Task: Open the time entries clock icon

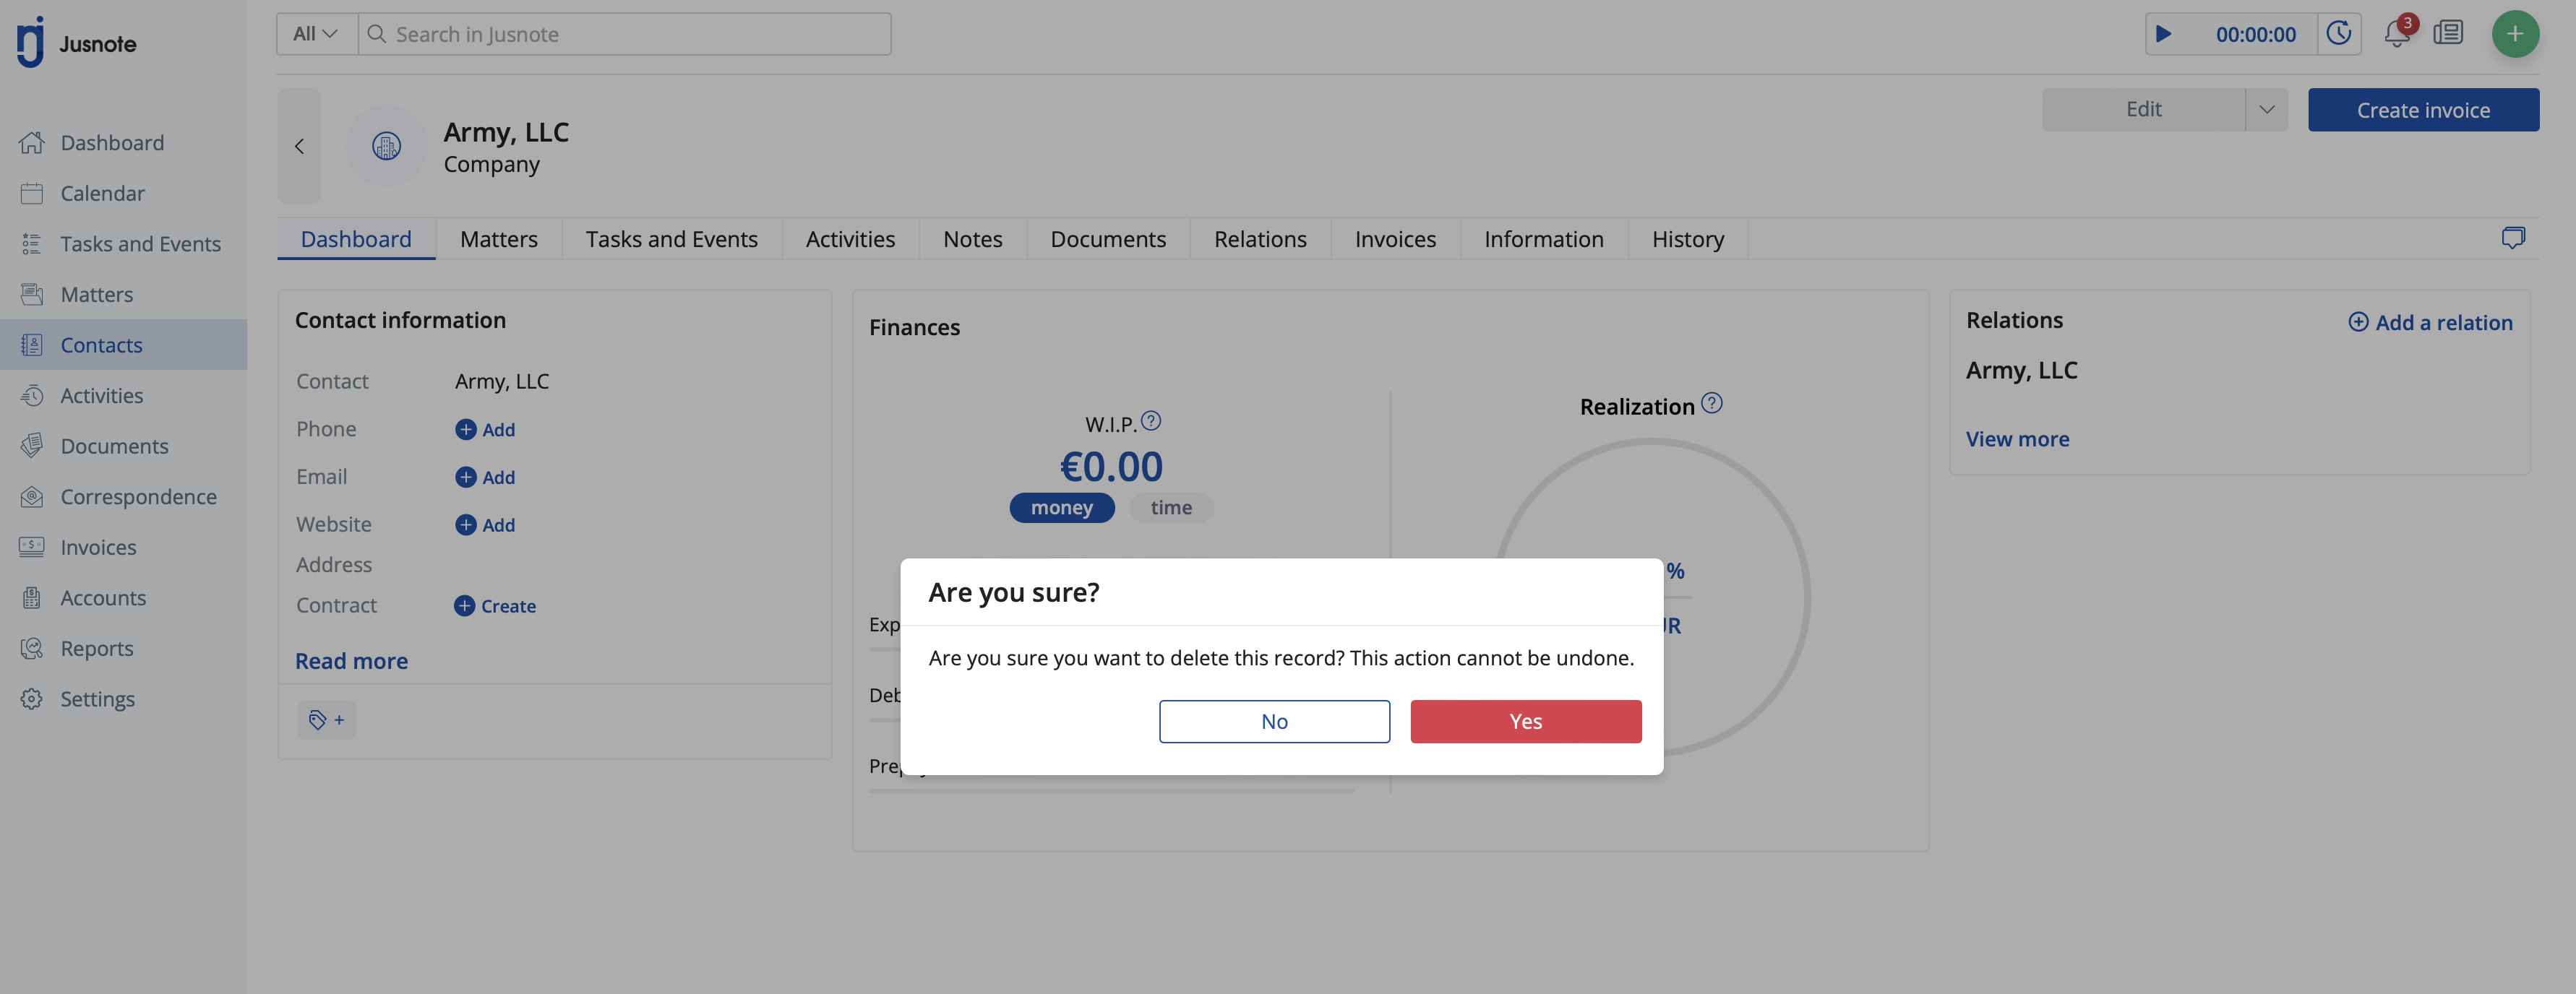Action: [2338, 35]
